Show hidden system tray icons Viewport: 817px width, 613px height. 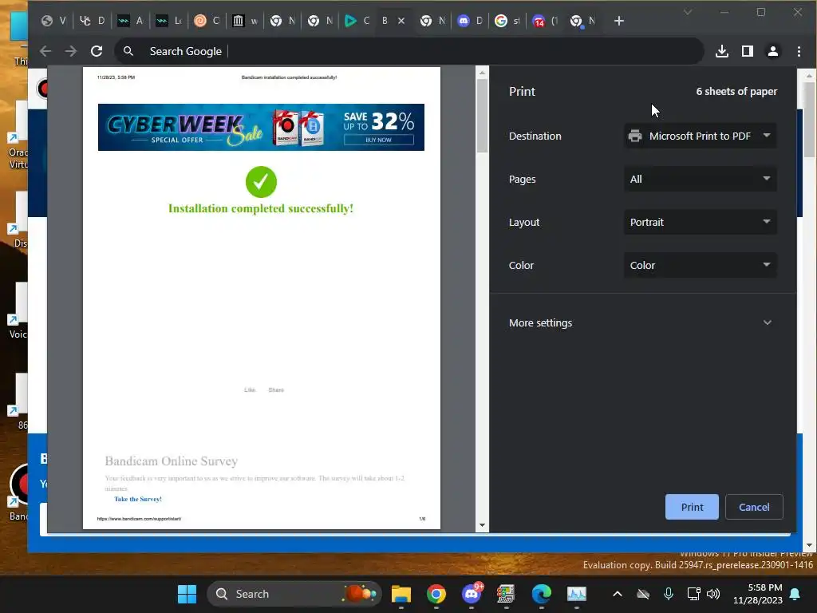(x=618, y=594)
